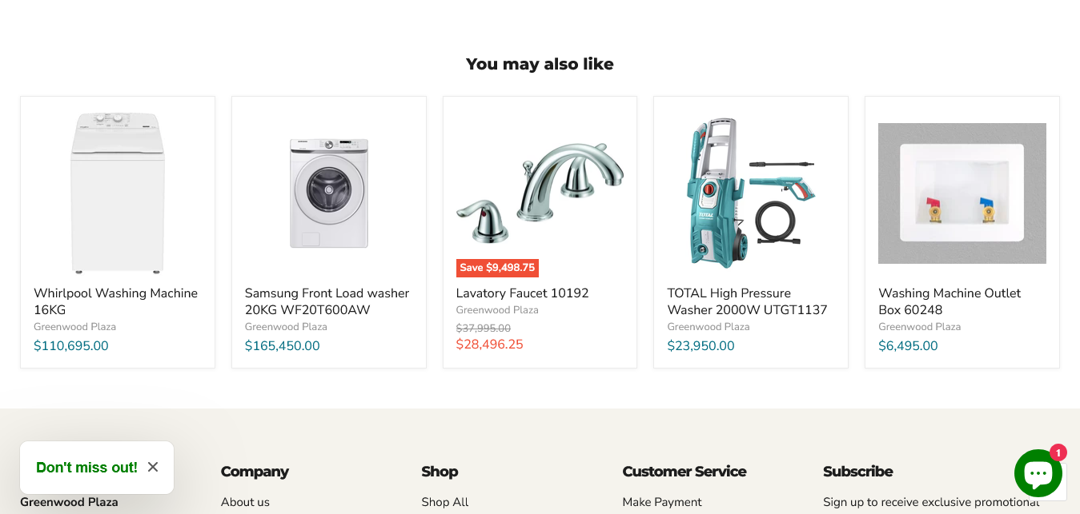Screen dimensions: 1080x514
Task: View the Lavatory Faucet product image
Action: pyautogui.click(x=540, y=193)
